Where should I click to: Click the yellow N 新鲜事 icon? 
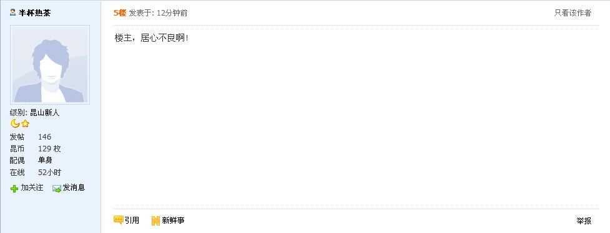click(x=155, y=221)
